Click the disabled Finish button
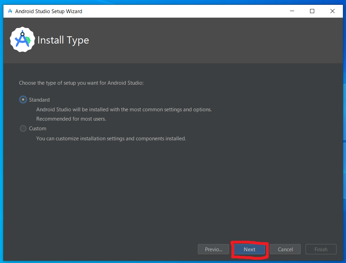The width and height of the screenshot is (346, 263). pyautogui.click(x=321, y=249)
